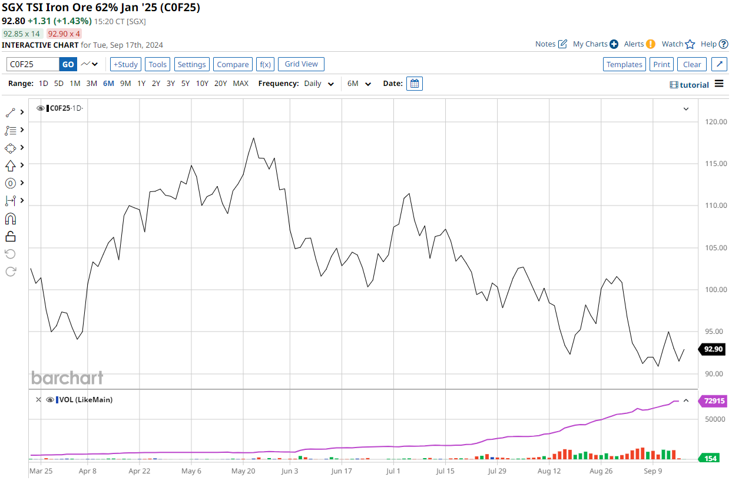Remove the VOL study pane
Screen dimensions: 732x487
click(38, 399)
